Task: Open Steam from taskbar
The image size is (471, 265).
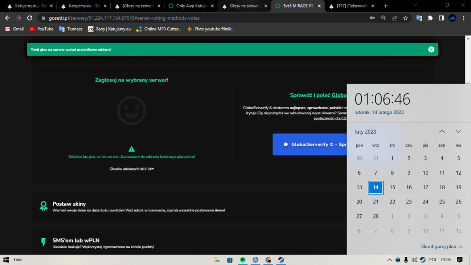Action: pyautogui.click(x=281, y=260)
